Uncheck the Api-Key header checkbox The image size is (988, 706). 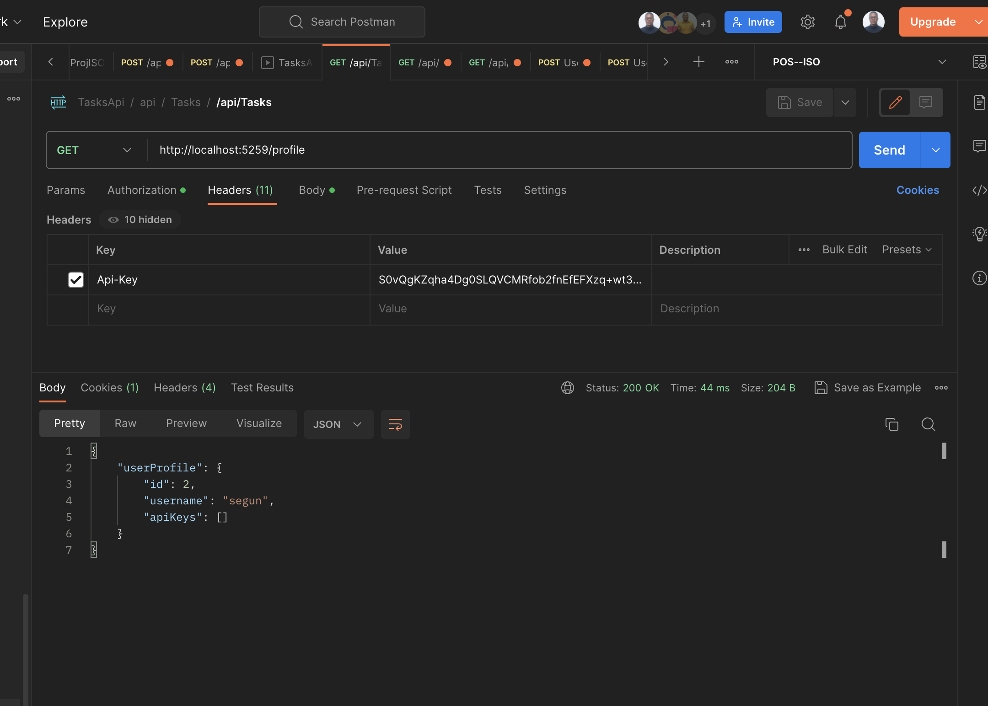(76, 280)
